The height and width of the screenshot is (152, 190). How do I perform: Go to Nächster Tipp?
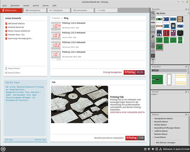(x=40, y=140)
